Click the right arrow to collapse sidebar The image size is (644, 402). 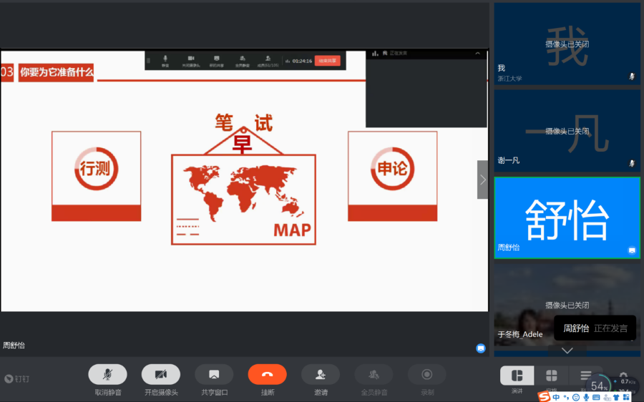[x=483, y=180]
